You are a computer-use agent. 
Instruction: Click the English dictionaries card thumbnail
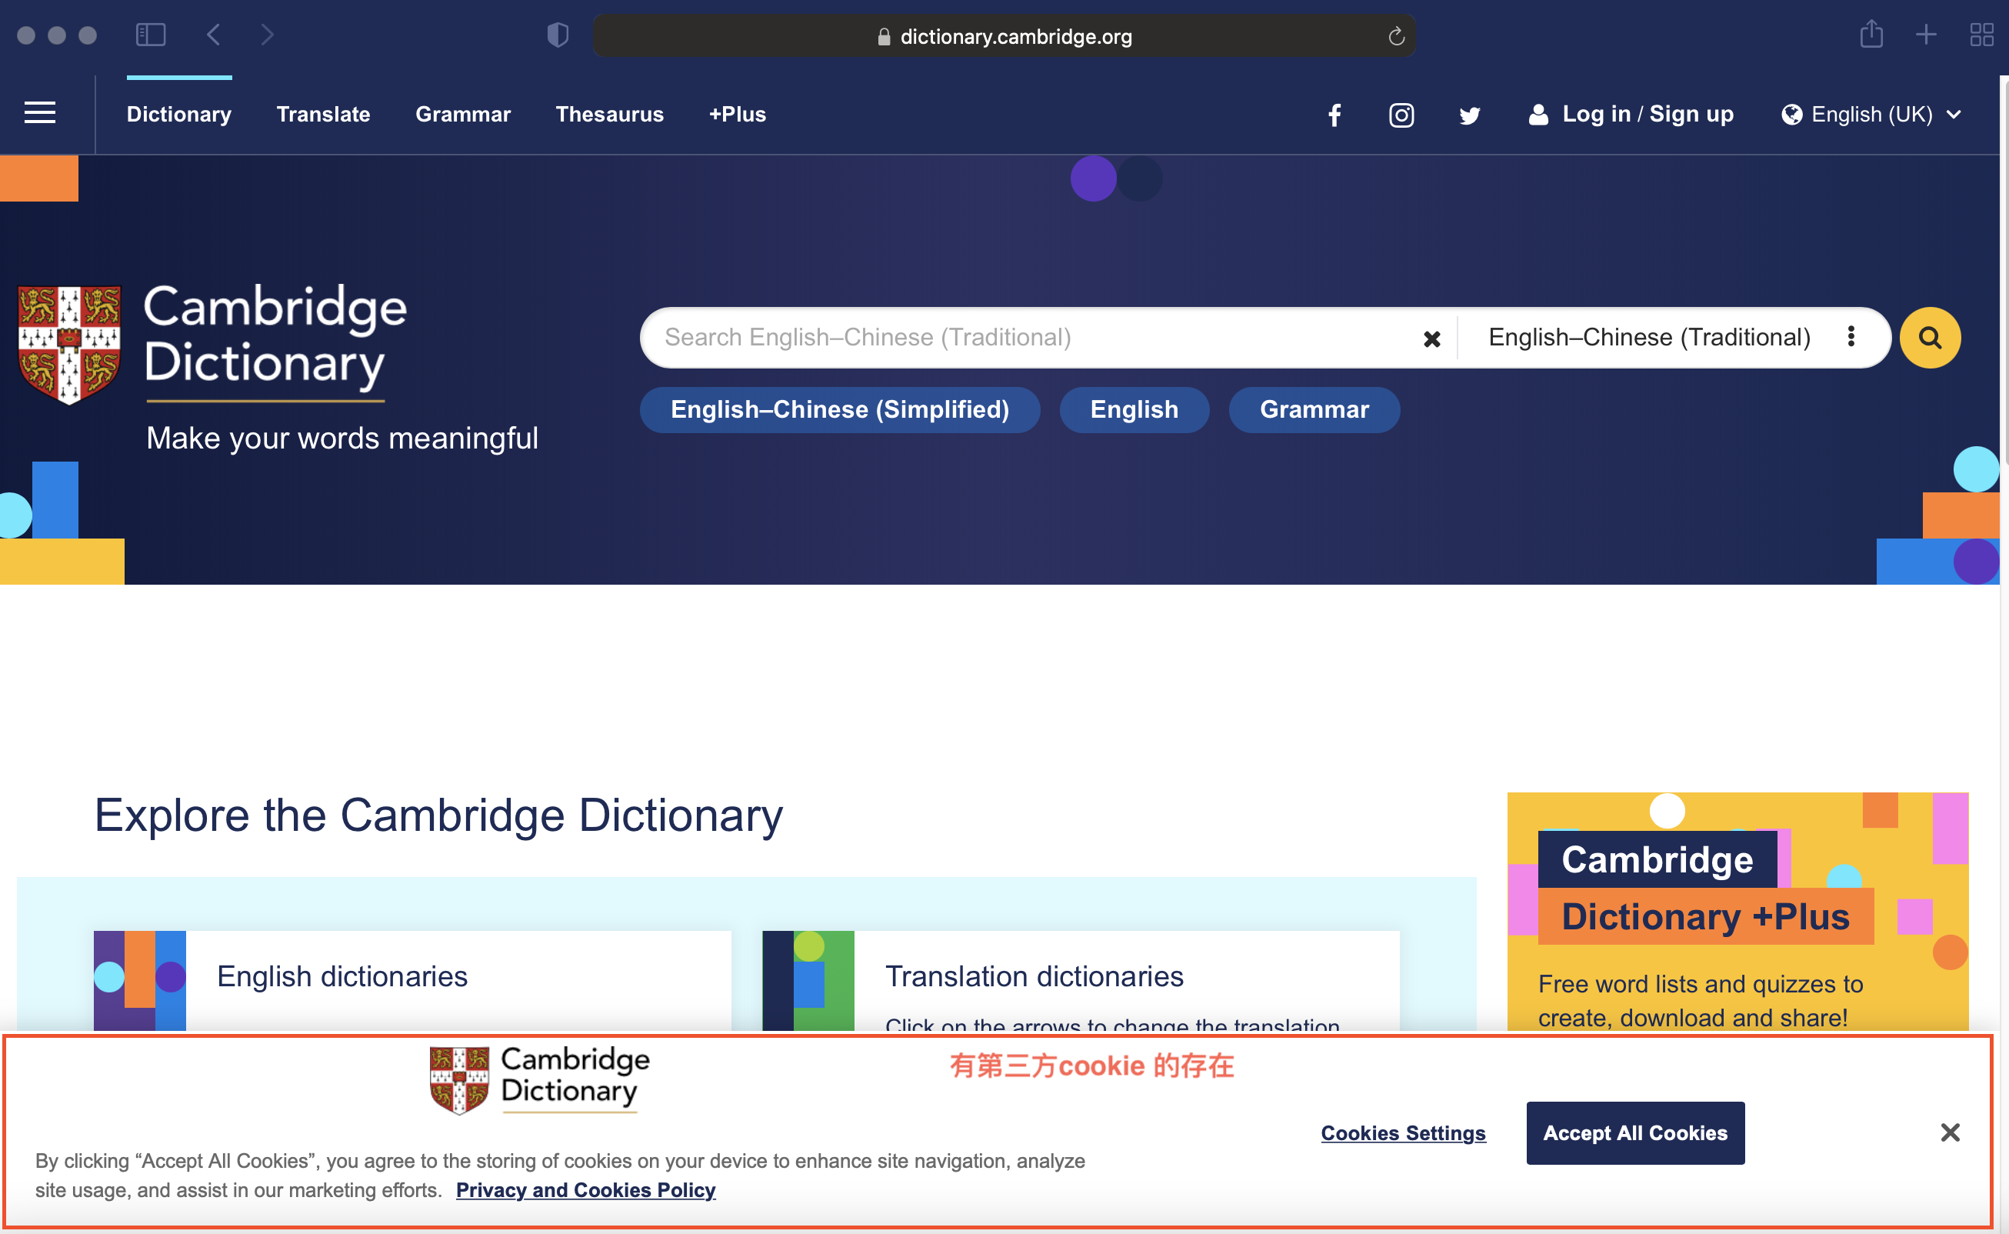pyautogui.click(x=139, y=980)
